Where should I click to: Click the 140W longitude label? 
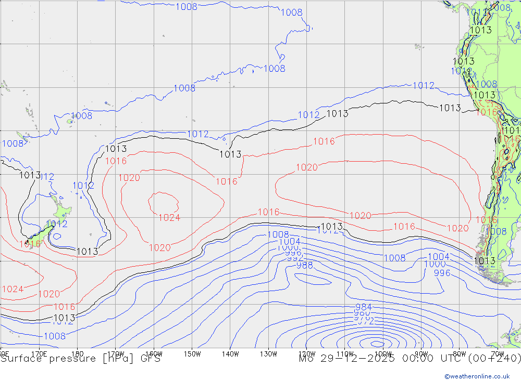(x=230, y=354)
